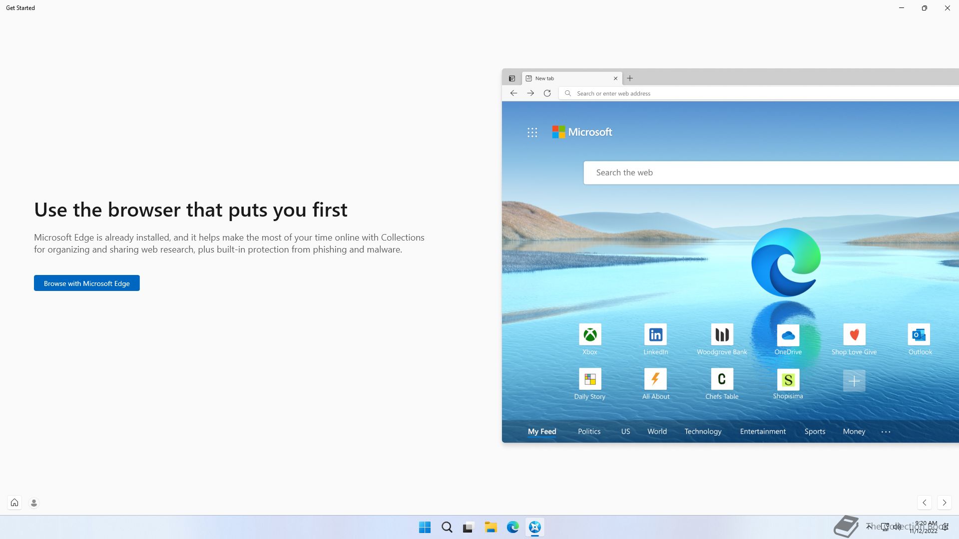The width and height of the screenshot is (959, 539).
Task: Open Task View on the taskbar
Action: click(469, 527)
